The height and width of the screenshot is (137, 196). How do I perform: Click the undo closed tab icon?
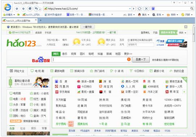point(36,9)
